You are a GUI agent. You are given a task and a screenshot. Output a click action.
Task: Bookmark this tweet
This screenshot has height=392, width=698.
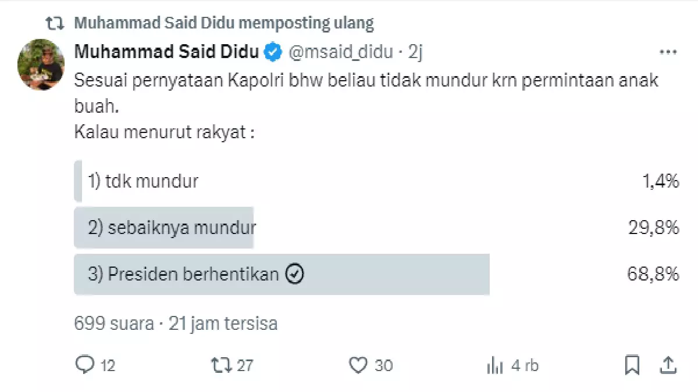[632, 365]
